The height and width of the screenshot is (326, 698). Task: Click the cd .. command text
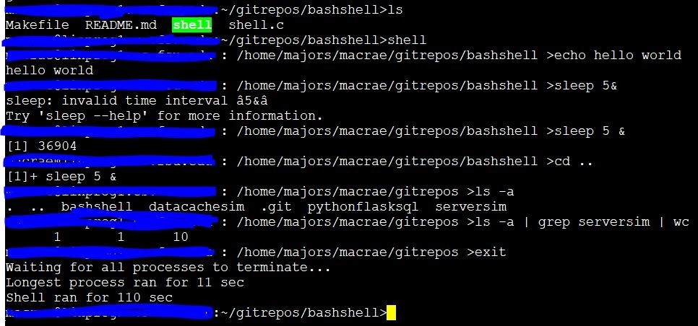coord(573,162)
